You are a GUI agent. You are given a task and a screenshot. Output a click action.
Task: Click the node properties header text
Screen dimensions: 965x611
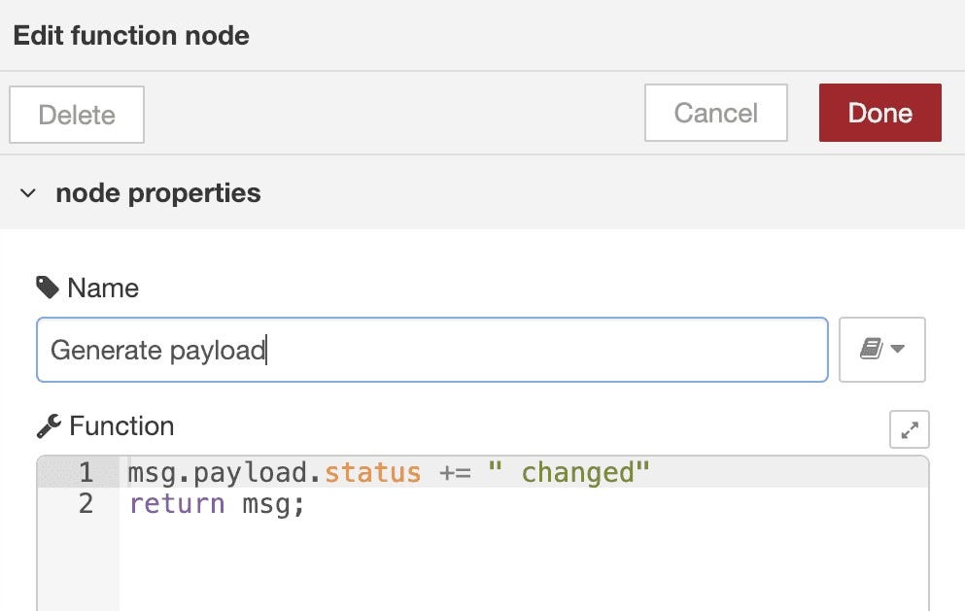[x=158, y=193]
